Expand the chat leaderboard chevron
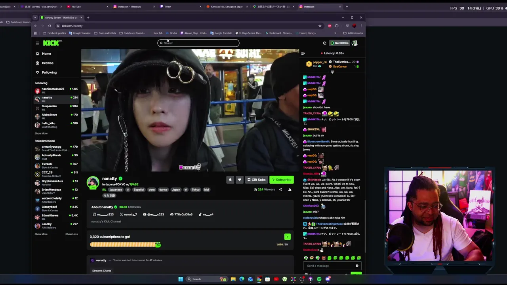The height and width of the screenshot is (285, 507). tap(332, 72)
